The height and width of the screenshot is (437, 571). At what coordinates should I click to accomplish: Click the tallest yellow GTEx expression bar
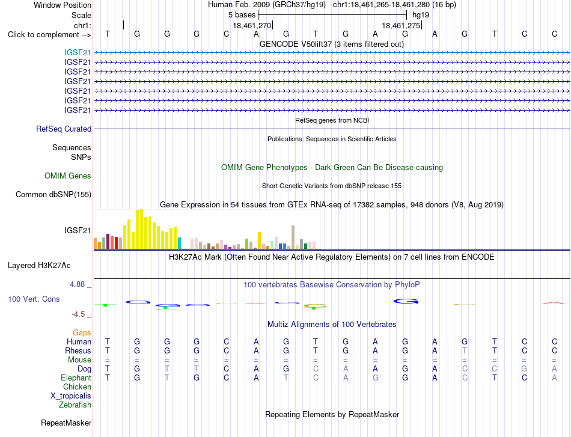pos(142,229)
